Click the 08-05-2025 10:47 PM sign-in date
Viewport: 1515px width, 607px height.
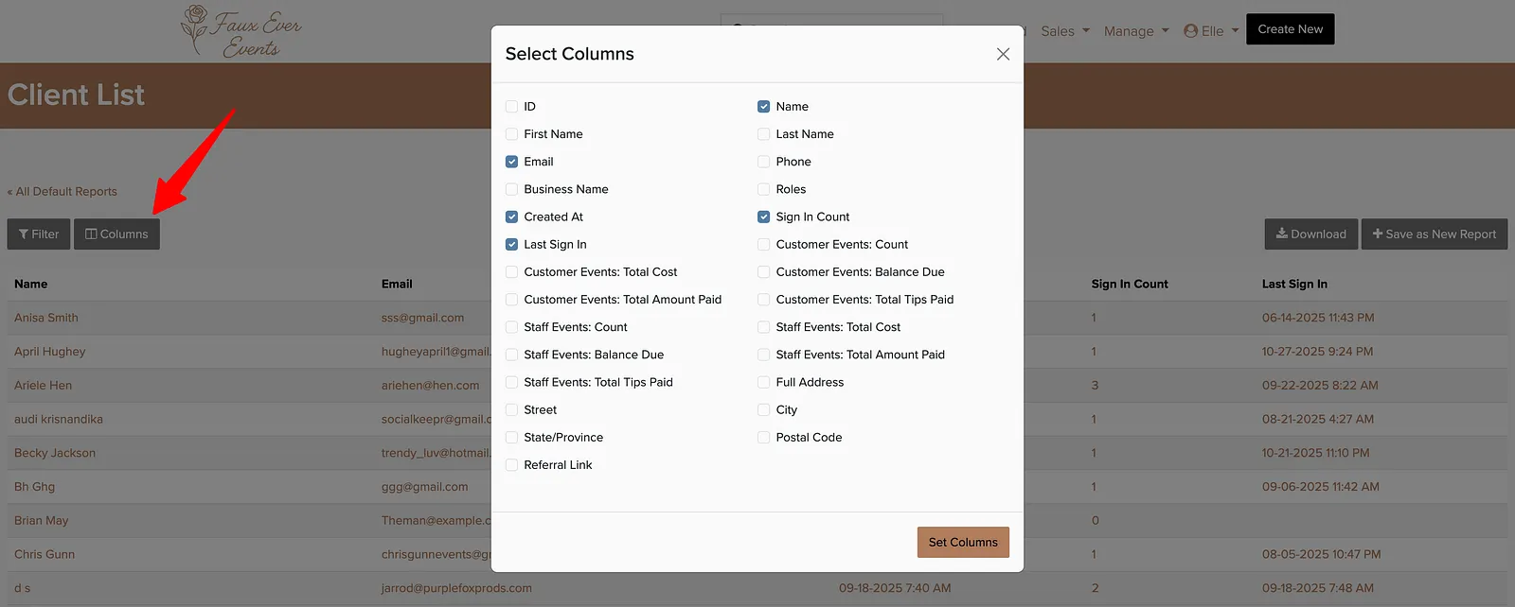point(1321,554)
